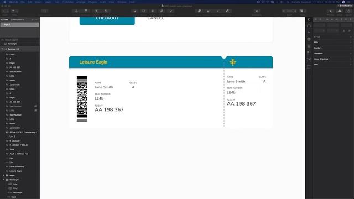Add a new page in the Pages header
This screenshot has width=354, height=199.
click(33, 20)
